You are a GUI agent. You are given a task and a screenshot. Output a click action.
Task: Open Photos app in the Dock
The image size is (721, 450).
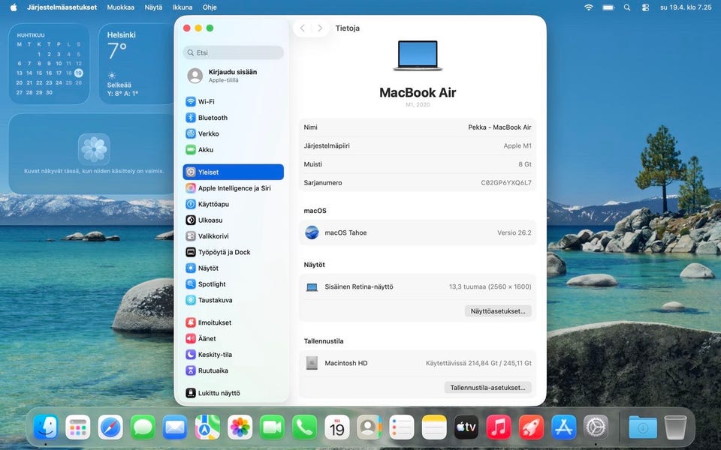(x=240, y=427)
